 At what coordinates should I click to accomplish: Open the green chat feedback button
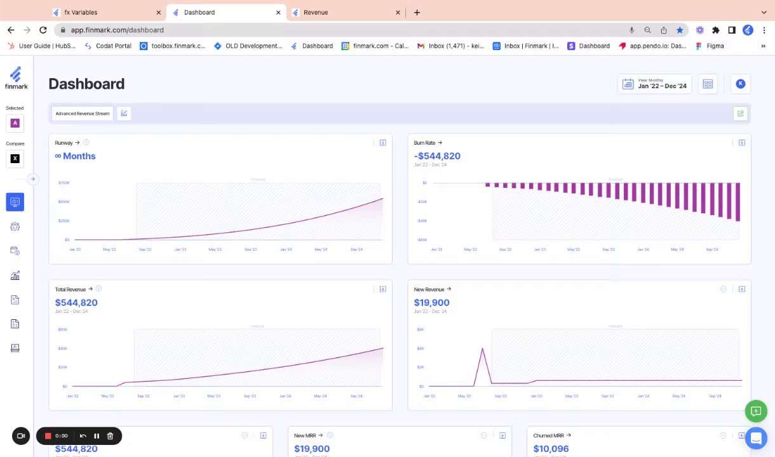click(x=755, y=411)
